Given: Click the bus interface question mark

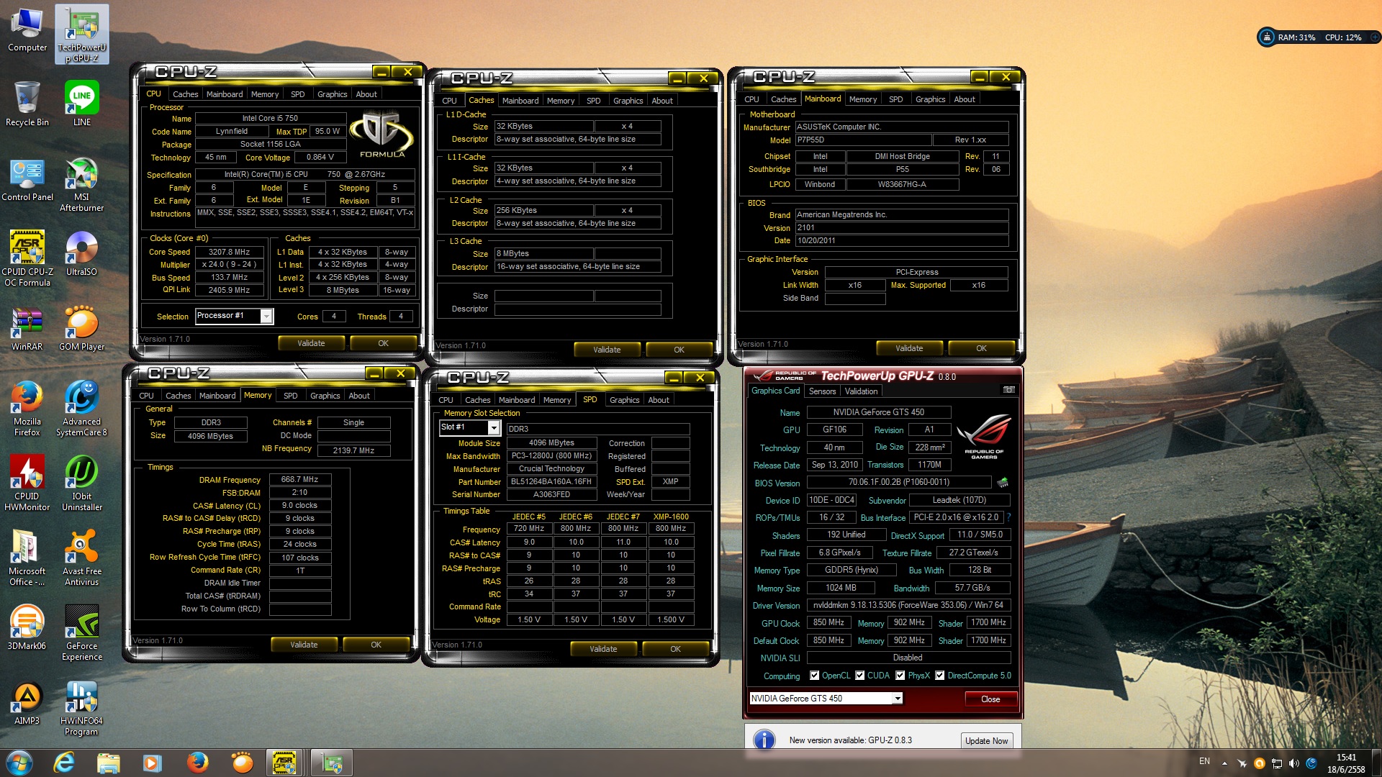Looking at the screenshot, I should 1008,517.
